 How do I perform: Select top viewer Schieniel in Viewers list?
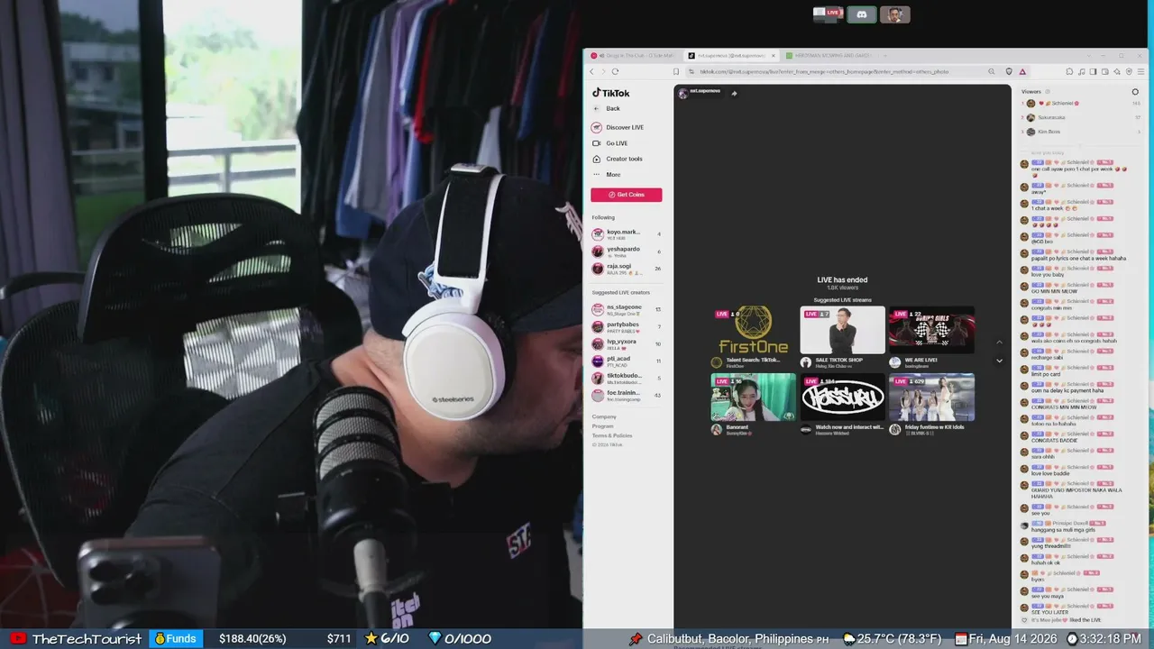click(x=1081, y=104)
